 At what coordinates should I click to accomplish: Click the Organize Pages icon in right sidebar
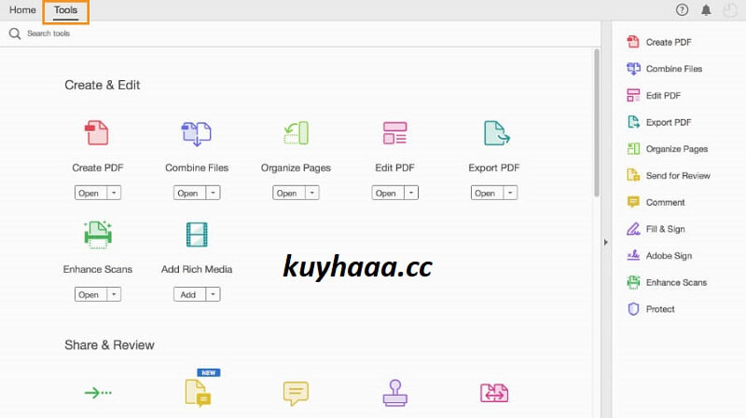tap(633, 149)
